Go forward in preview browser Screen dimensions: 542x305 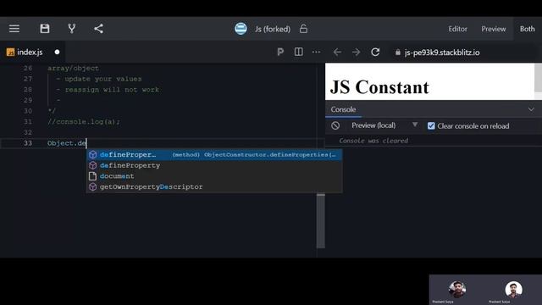tap(356, 53)
